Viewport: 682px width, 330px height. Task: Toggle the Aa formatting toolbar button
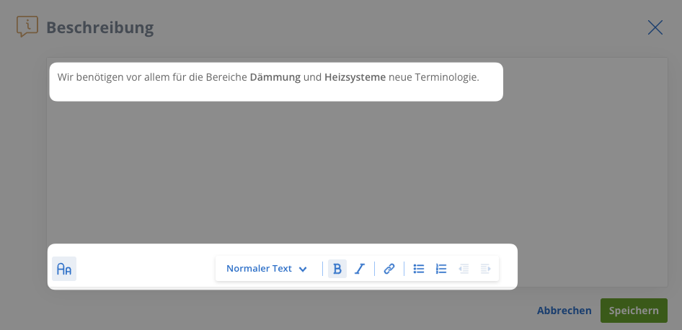click(64, 269)
